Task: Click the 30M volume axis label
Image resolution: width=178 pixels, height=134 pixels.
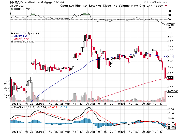Action: click(x=7, y=81)
